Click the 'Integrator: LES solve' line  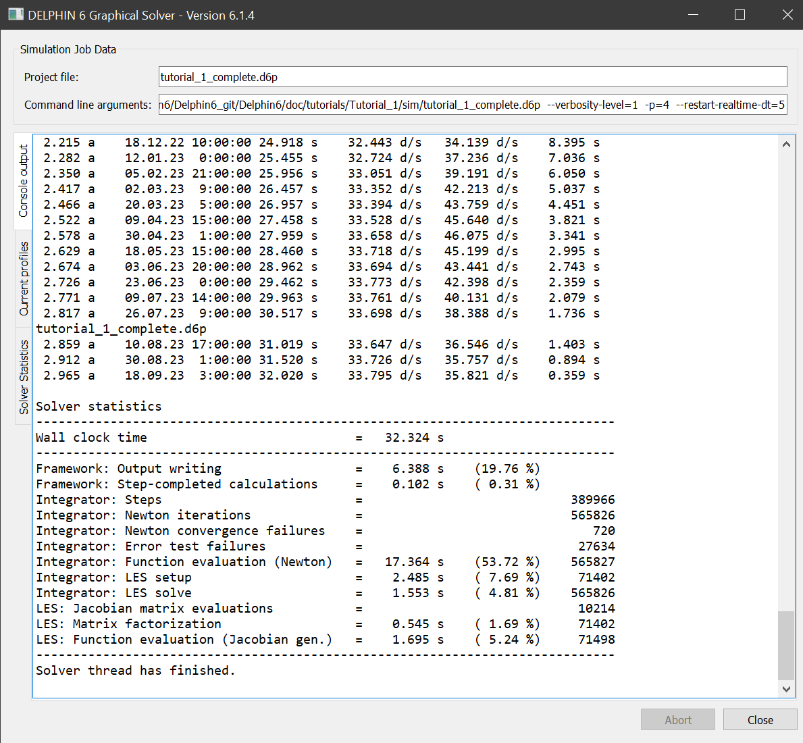[326, 593]
